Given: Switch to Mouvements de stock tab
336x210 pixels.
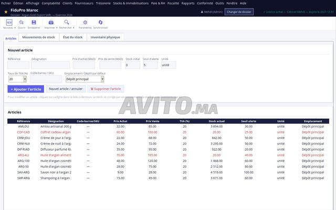Looking at the screenshot, I should (x=38, y=37).
